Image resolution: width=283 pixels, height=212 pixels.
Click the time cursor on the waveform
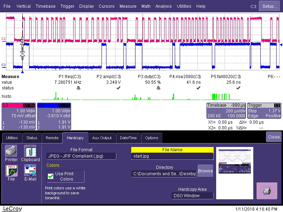point(22,48)
